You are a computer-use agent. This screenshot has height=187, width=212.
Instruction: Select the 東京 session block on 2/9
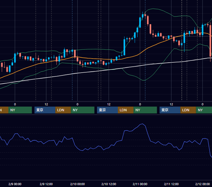[45, 110]
